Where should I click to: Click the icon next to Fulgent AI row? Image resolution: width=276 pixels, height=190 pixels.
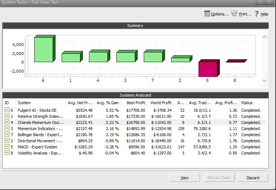tap(7, 110)
